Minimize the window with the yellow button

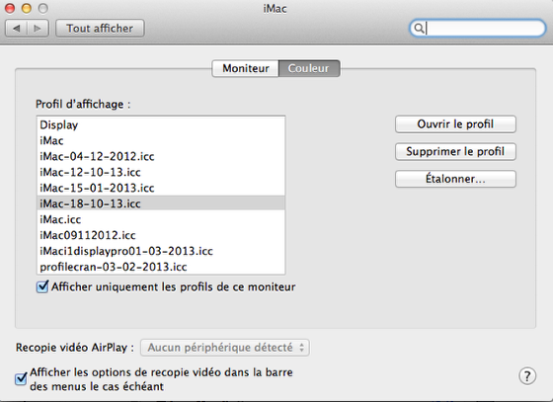click(x=27, y=8)
